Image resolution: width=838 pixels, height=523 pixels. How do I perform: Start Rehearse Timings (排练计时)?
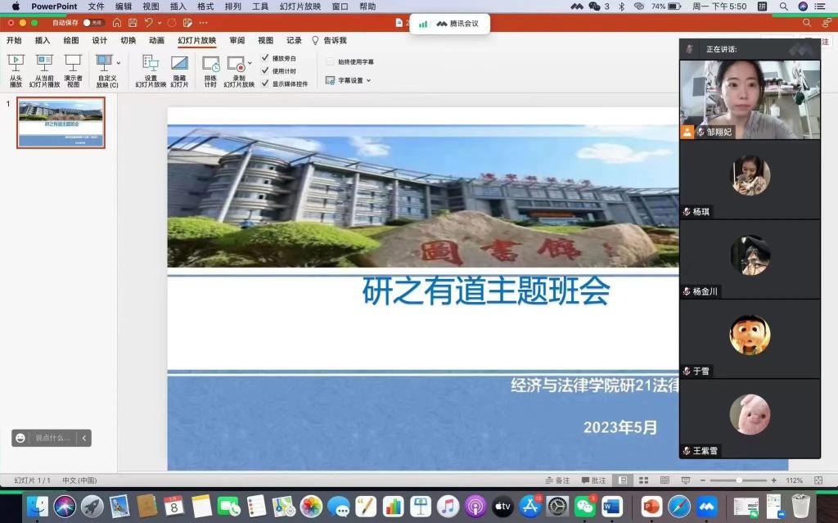coord(210,63)
